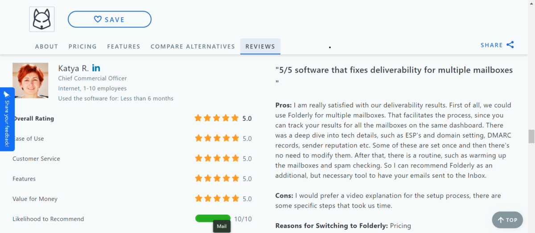This screenshot has height=233, width=535.
Task: Click the Share link
Action: pos(492,45)
